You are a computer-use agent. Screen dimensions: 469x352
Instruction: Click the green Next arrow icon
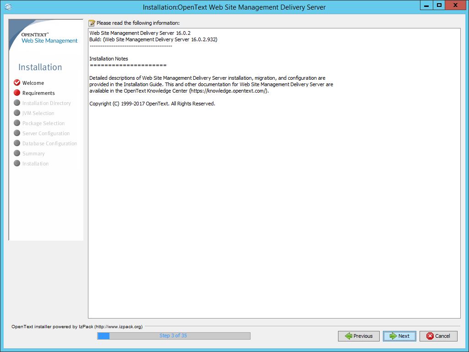click(393, 336)
